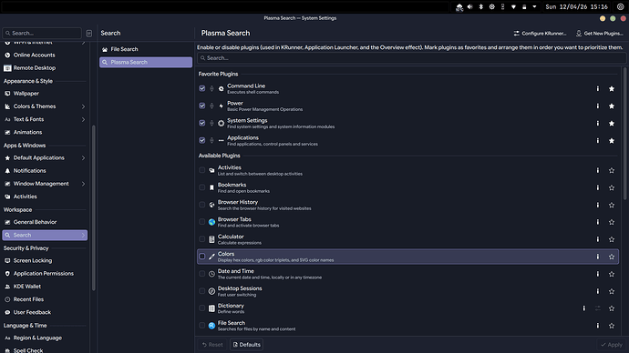Star the Calculator plugin

click(612, 239)
